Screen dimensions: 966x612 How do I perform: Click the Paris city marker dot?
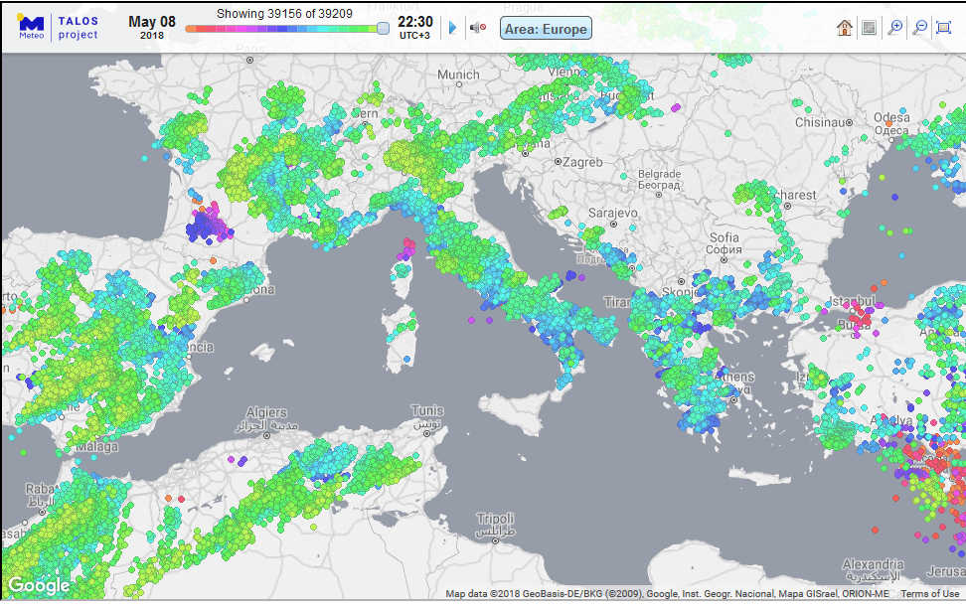click(250, 60)
